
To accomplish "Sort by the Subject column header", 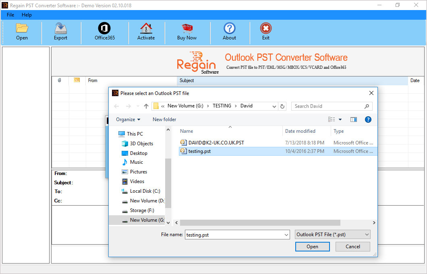I will tap(187, 80).
